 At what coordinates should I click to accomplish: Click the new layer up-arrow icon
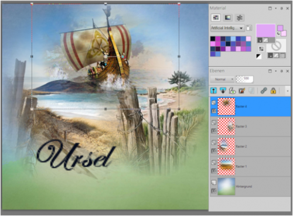pyautogui.click(x=213, y=91)
